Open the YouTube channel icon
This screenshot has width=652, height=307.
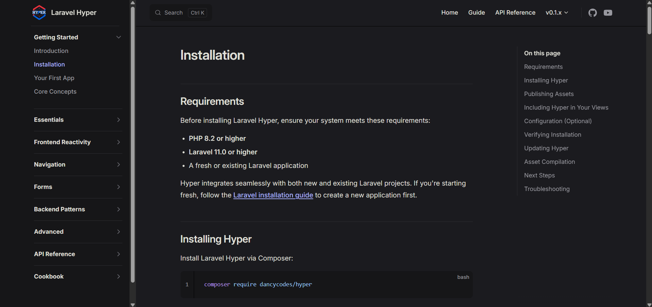click(608, 13)
